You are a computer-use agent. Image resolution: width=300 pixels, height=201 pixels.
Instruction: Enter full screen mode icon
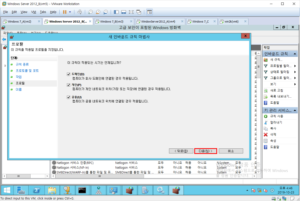131,12
